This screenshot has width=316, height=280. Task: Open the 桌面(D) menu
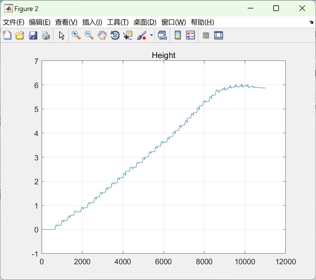point(145,22)
